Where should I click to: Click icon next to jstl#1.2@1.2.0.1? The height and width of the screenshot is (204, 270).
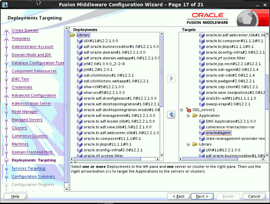pyautogui.click(x=80, y=70)
